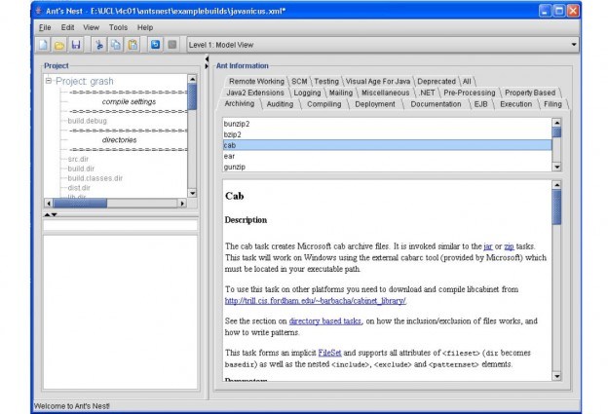Open the Tools menu
Viewport: 608px width, 414px height.
[118, 27]
